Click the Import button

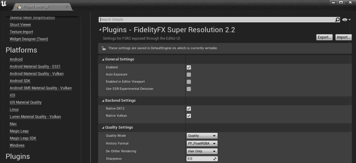(x=343, y=37)
